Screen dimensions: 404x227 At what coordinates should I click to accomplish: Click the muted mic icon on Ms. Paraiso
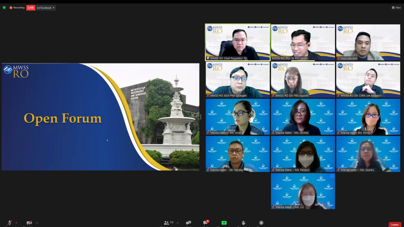point(273,170)
